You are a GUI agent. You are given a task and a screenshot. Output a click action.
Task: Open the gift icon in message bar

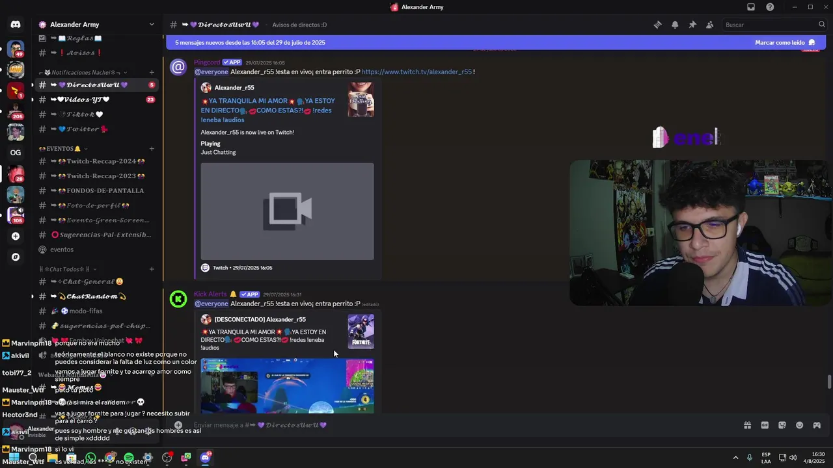(747, 425)
